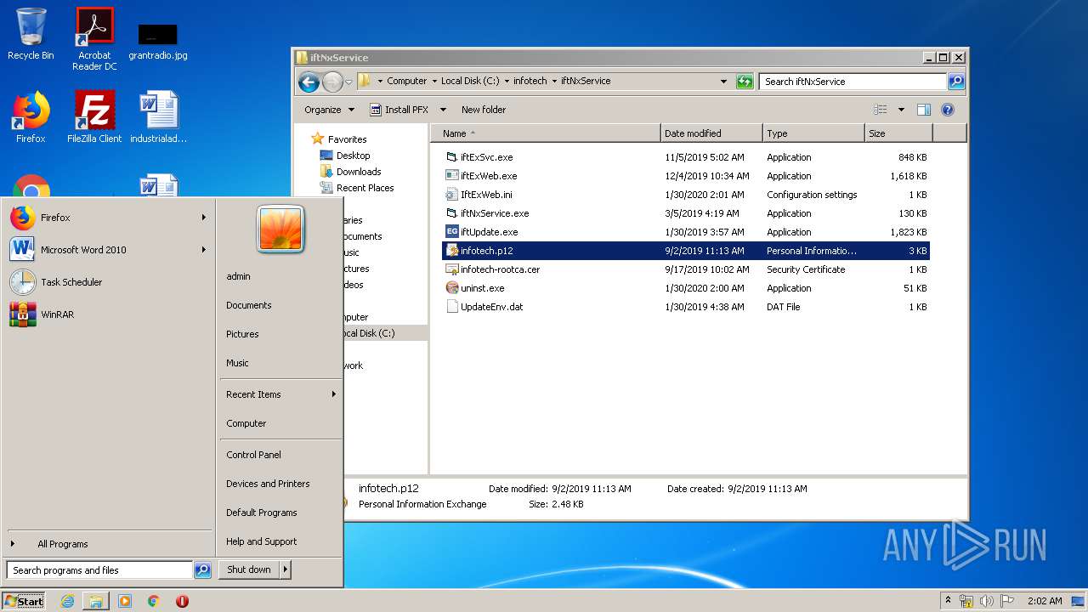The image size is (1088, 612).
Task: Launch Firefox from the desktop shortcut
Action: [31, 117]
